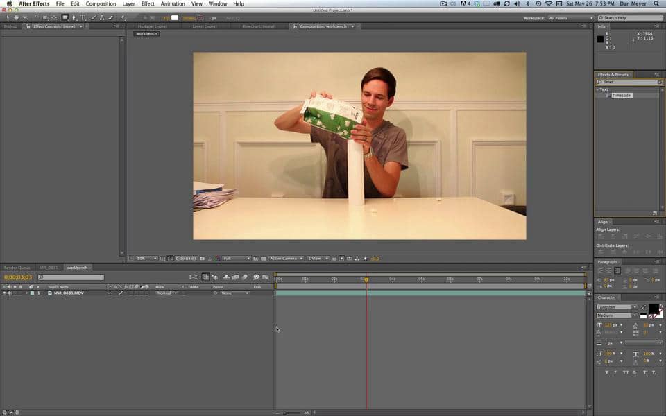Open the Animation menu
666x416 pixels.
click(x=173, y=3)
